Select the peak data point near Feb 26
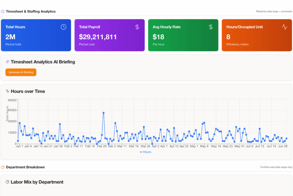Screen dimensions: 293x196 coord(103,113)
